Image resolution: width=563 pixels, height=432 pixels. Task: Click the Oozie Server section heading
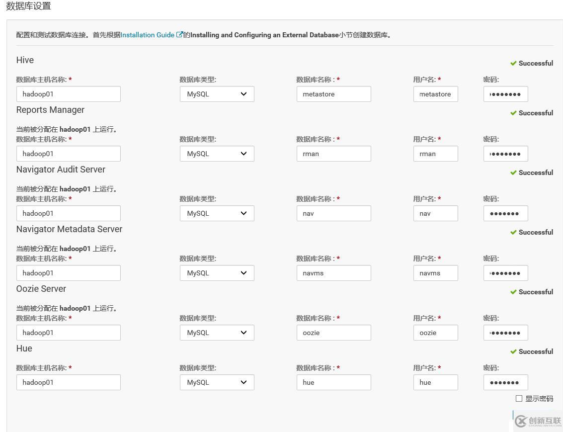click(x=41, y=289)
